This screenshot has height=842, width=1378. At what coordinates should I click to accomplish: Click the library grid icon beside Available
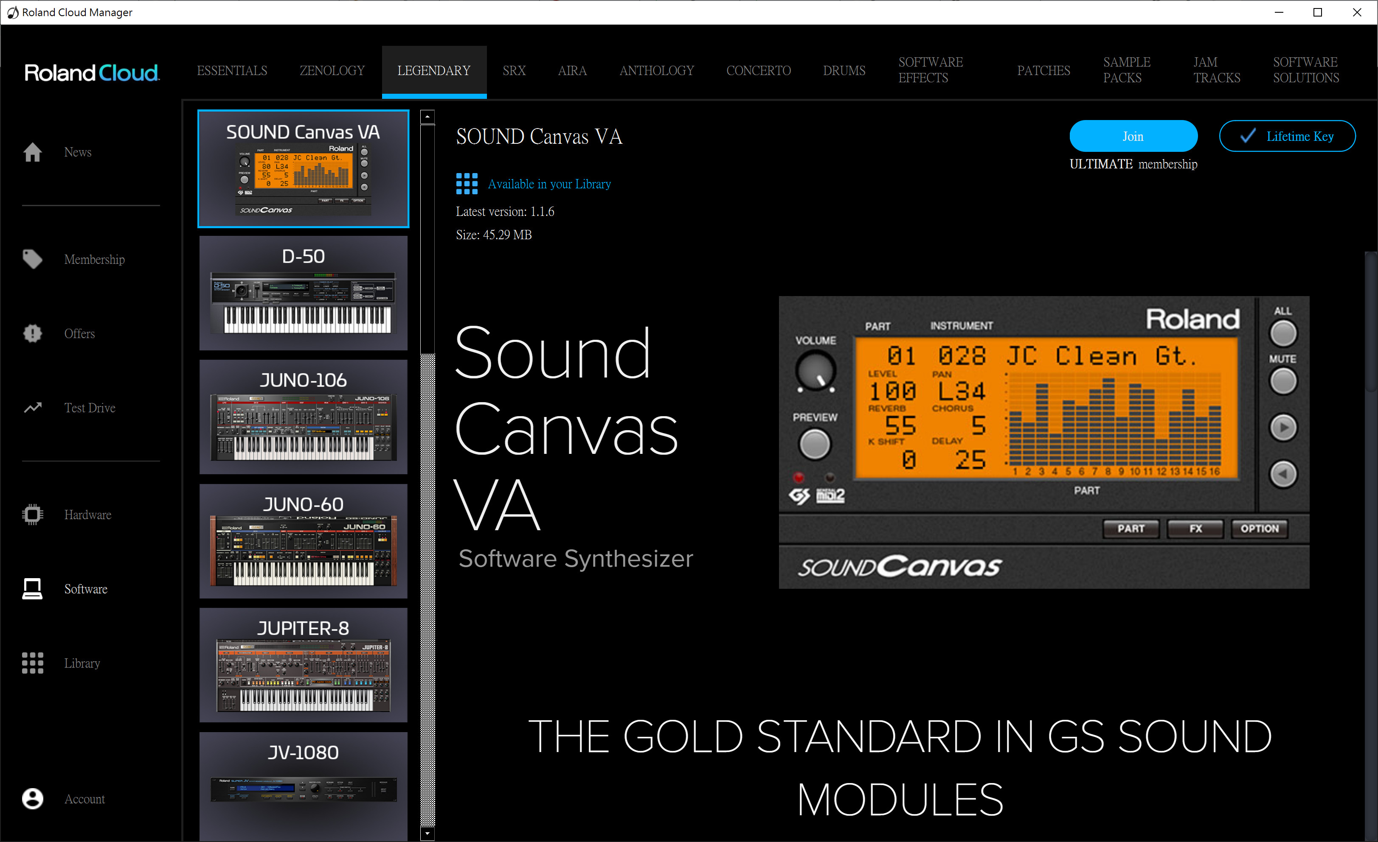(x=467, y=184)
